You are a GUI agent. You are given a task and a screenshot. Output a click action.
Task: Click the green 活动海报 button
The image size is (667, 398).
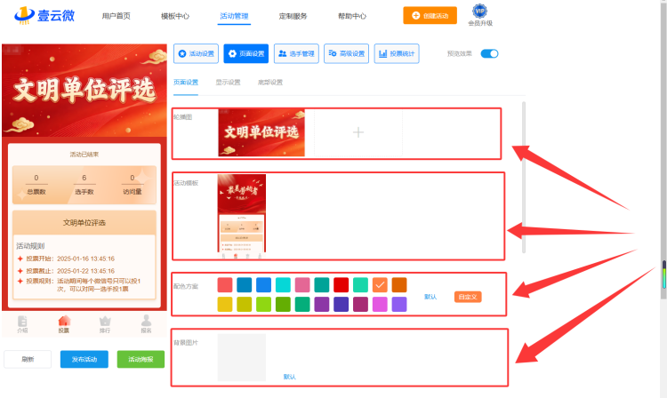[141, 359]
